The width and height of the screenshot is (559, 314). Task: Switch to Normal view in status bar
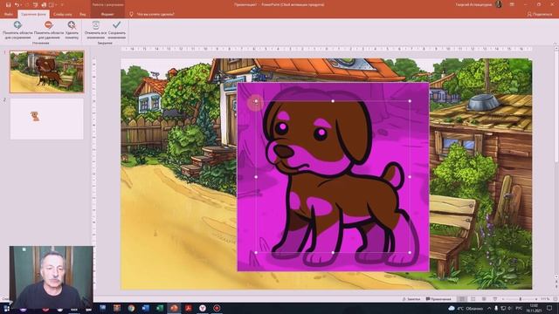(x=462, y=299)
